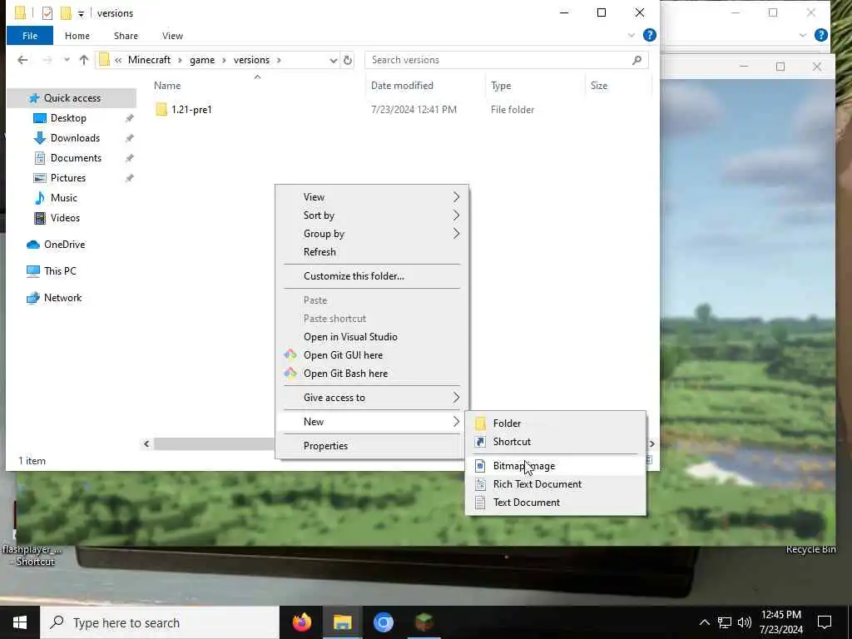The image size is (852, 639).
Task: Go up one folder level arrow
Action: 84,60
